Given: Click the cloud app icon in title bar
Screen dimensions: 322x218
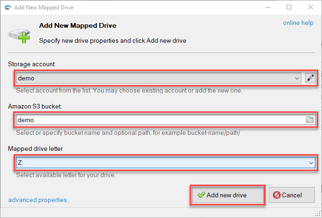Looking at the screenshot, I should click(8, 8).
